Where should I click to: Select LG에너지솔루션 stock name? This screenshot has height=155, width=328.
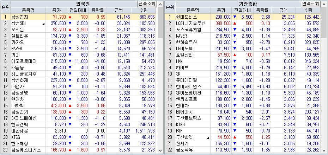point(191,23)
